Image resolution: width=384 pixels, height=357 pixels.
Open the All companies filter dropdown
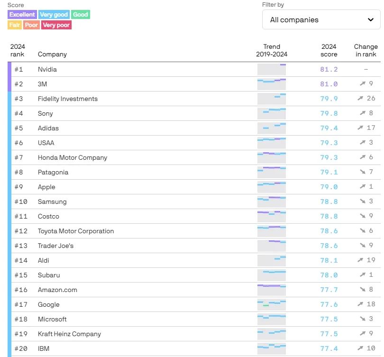coord(321,19)
